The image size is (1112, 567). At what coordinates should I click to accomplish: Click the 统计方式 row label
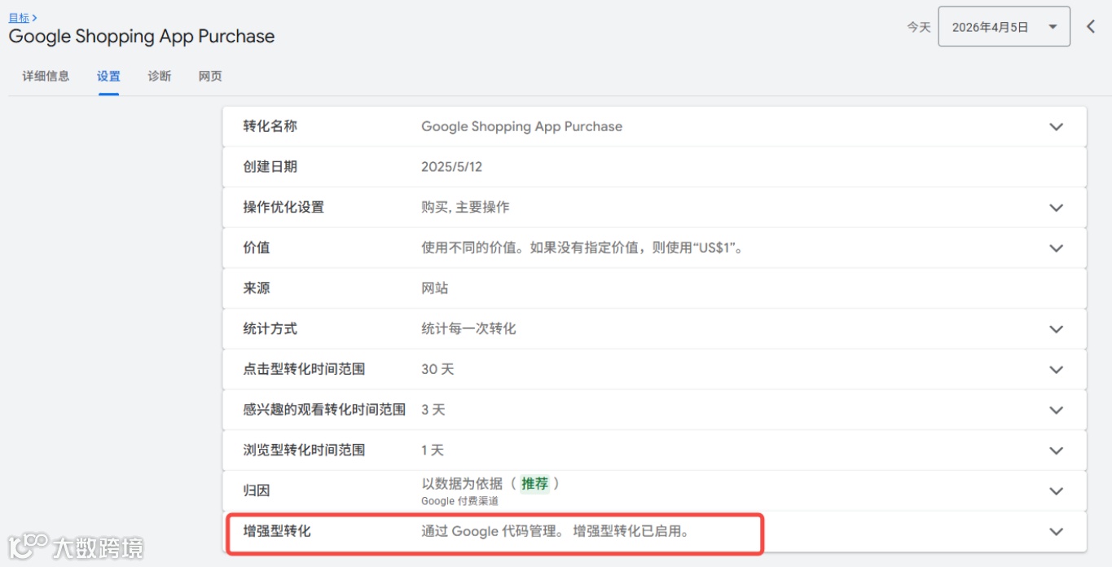270,328
